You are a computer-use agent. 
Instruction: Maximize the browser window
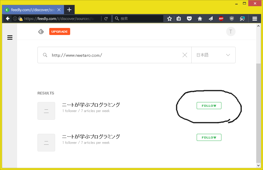244,3
